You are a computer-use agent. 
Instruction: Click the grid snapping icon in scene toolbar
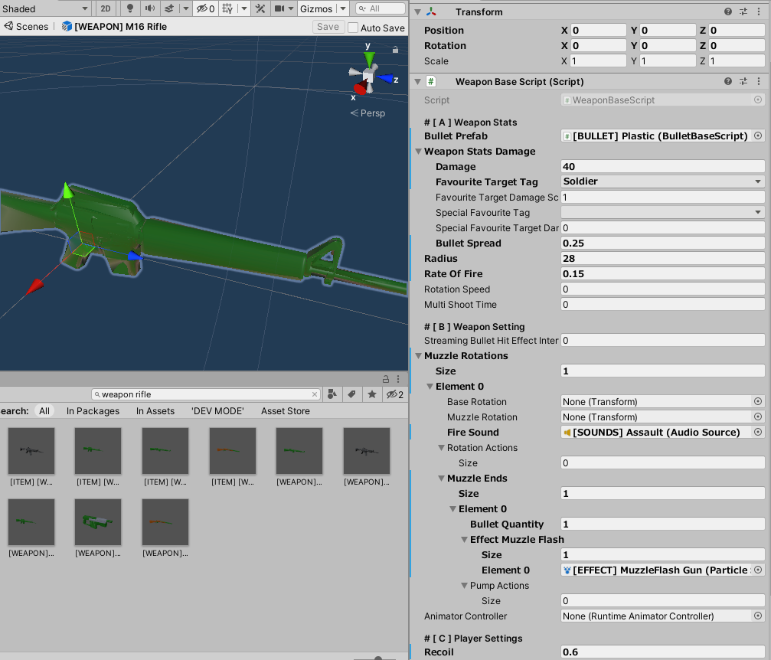click(x=227, y=8)
